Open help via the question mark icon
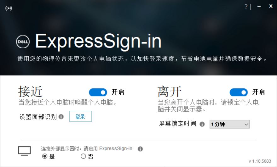 (246, 7)
